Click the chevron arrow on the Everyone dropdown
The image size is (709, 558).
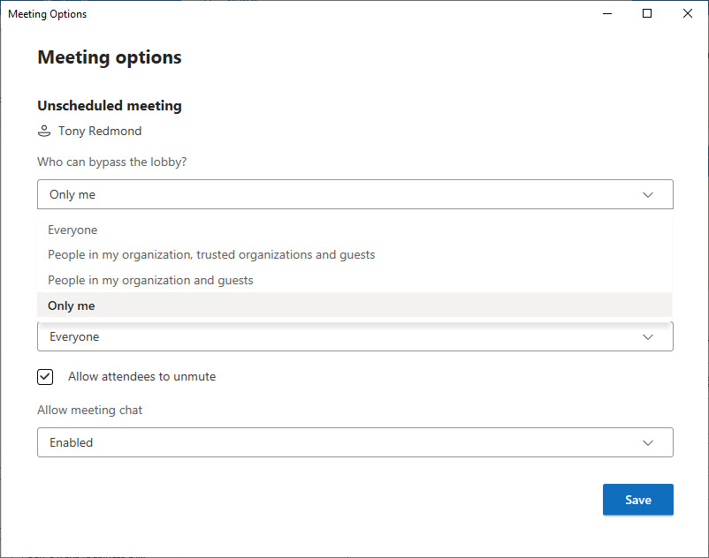coord(648,336)
